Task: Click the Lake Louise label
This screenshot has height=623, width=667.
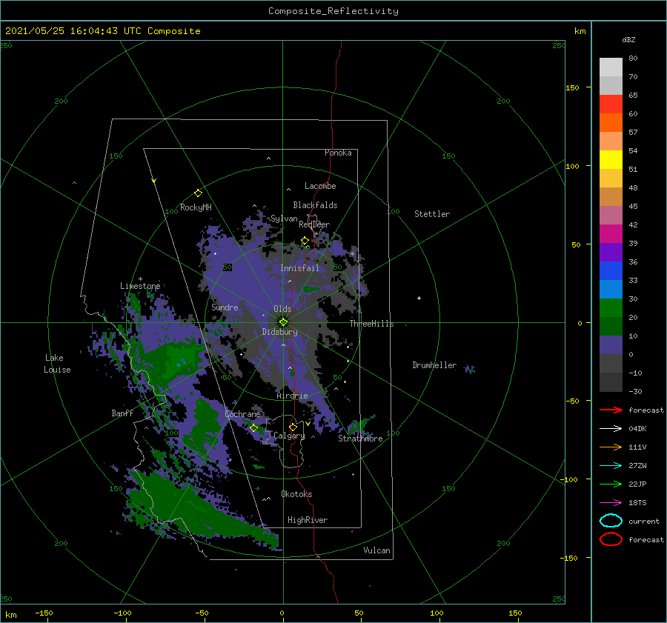Action: point(57,364)
